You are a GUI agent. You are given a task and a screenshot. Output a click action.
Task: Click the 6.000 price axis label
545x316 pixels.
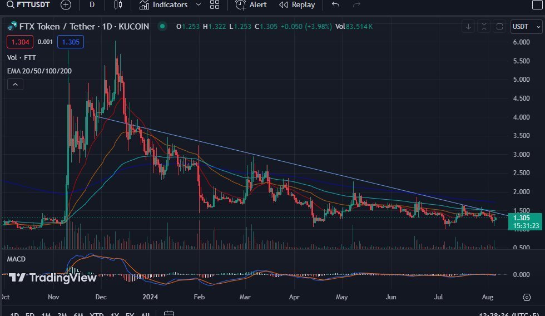(x=522, y=42)
